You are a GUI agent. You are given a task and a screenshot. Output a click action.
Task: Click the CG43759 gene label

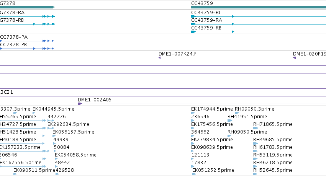(202, 3)
